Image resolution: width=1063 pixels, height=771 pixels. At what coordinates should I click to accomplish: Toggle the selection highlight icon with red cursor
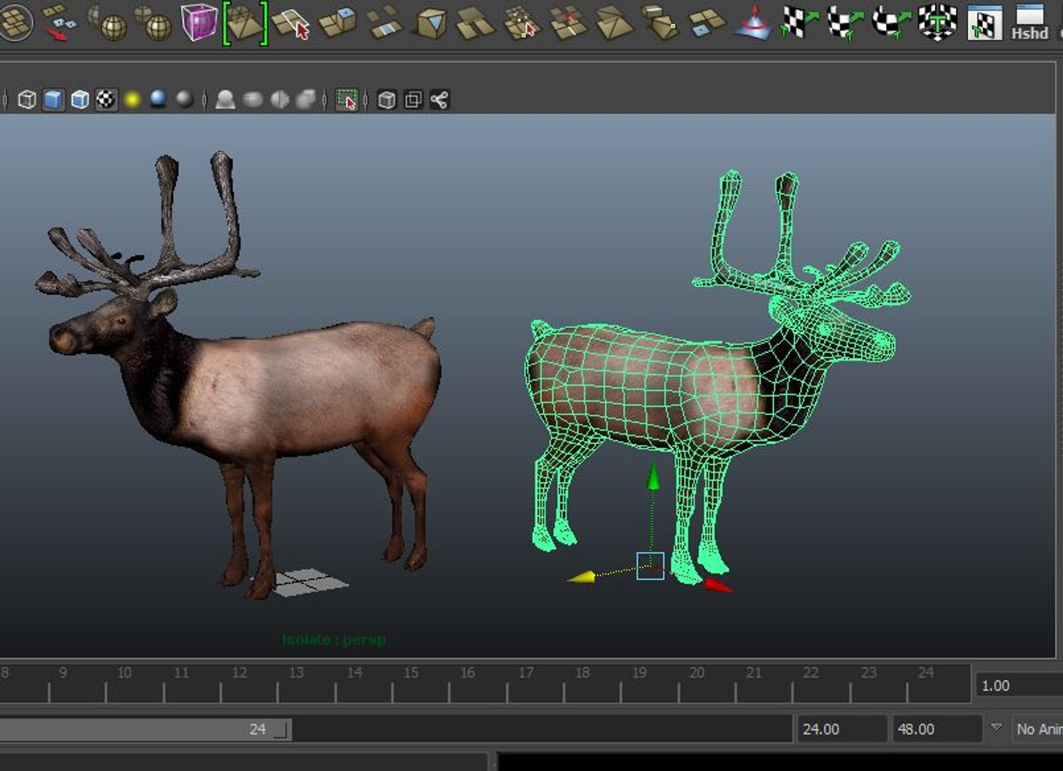[x=347, y=100]
